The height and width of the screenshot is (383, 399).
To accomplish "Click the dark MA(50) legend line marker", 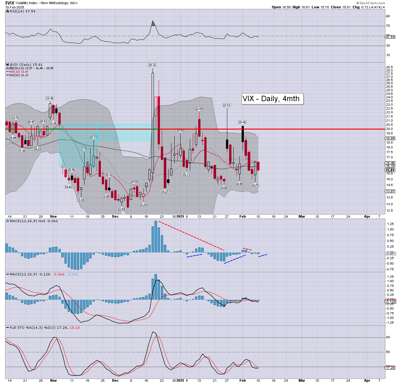I will tap(7, 75).
